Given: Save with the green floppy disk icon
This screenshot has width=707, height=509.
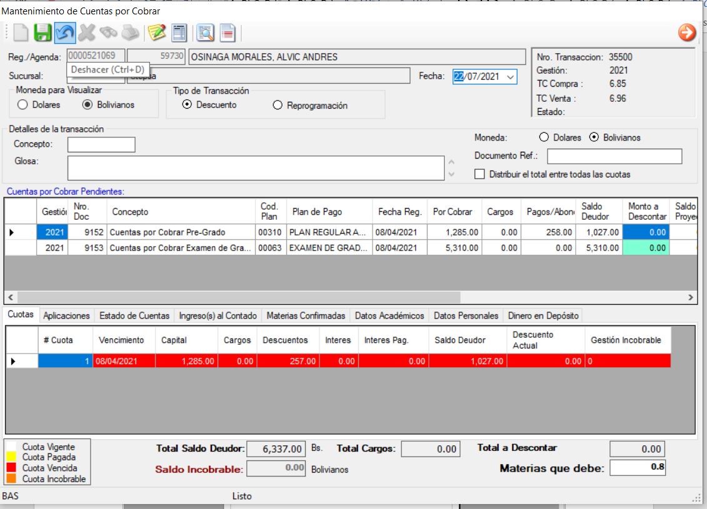Looking at the screenshot, I should (43, 33).
